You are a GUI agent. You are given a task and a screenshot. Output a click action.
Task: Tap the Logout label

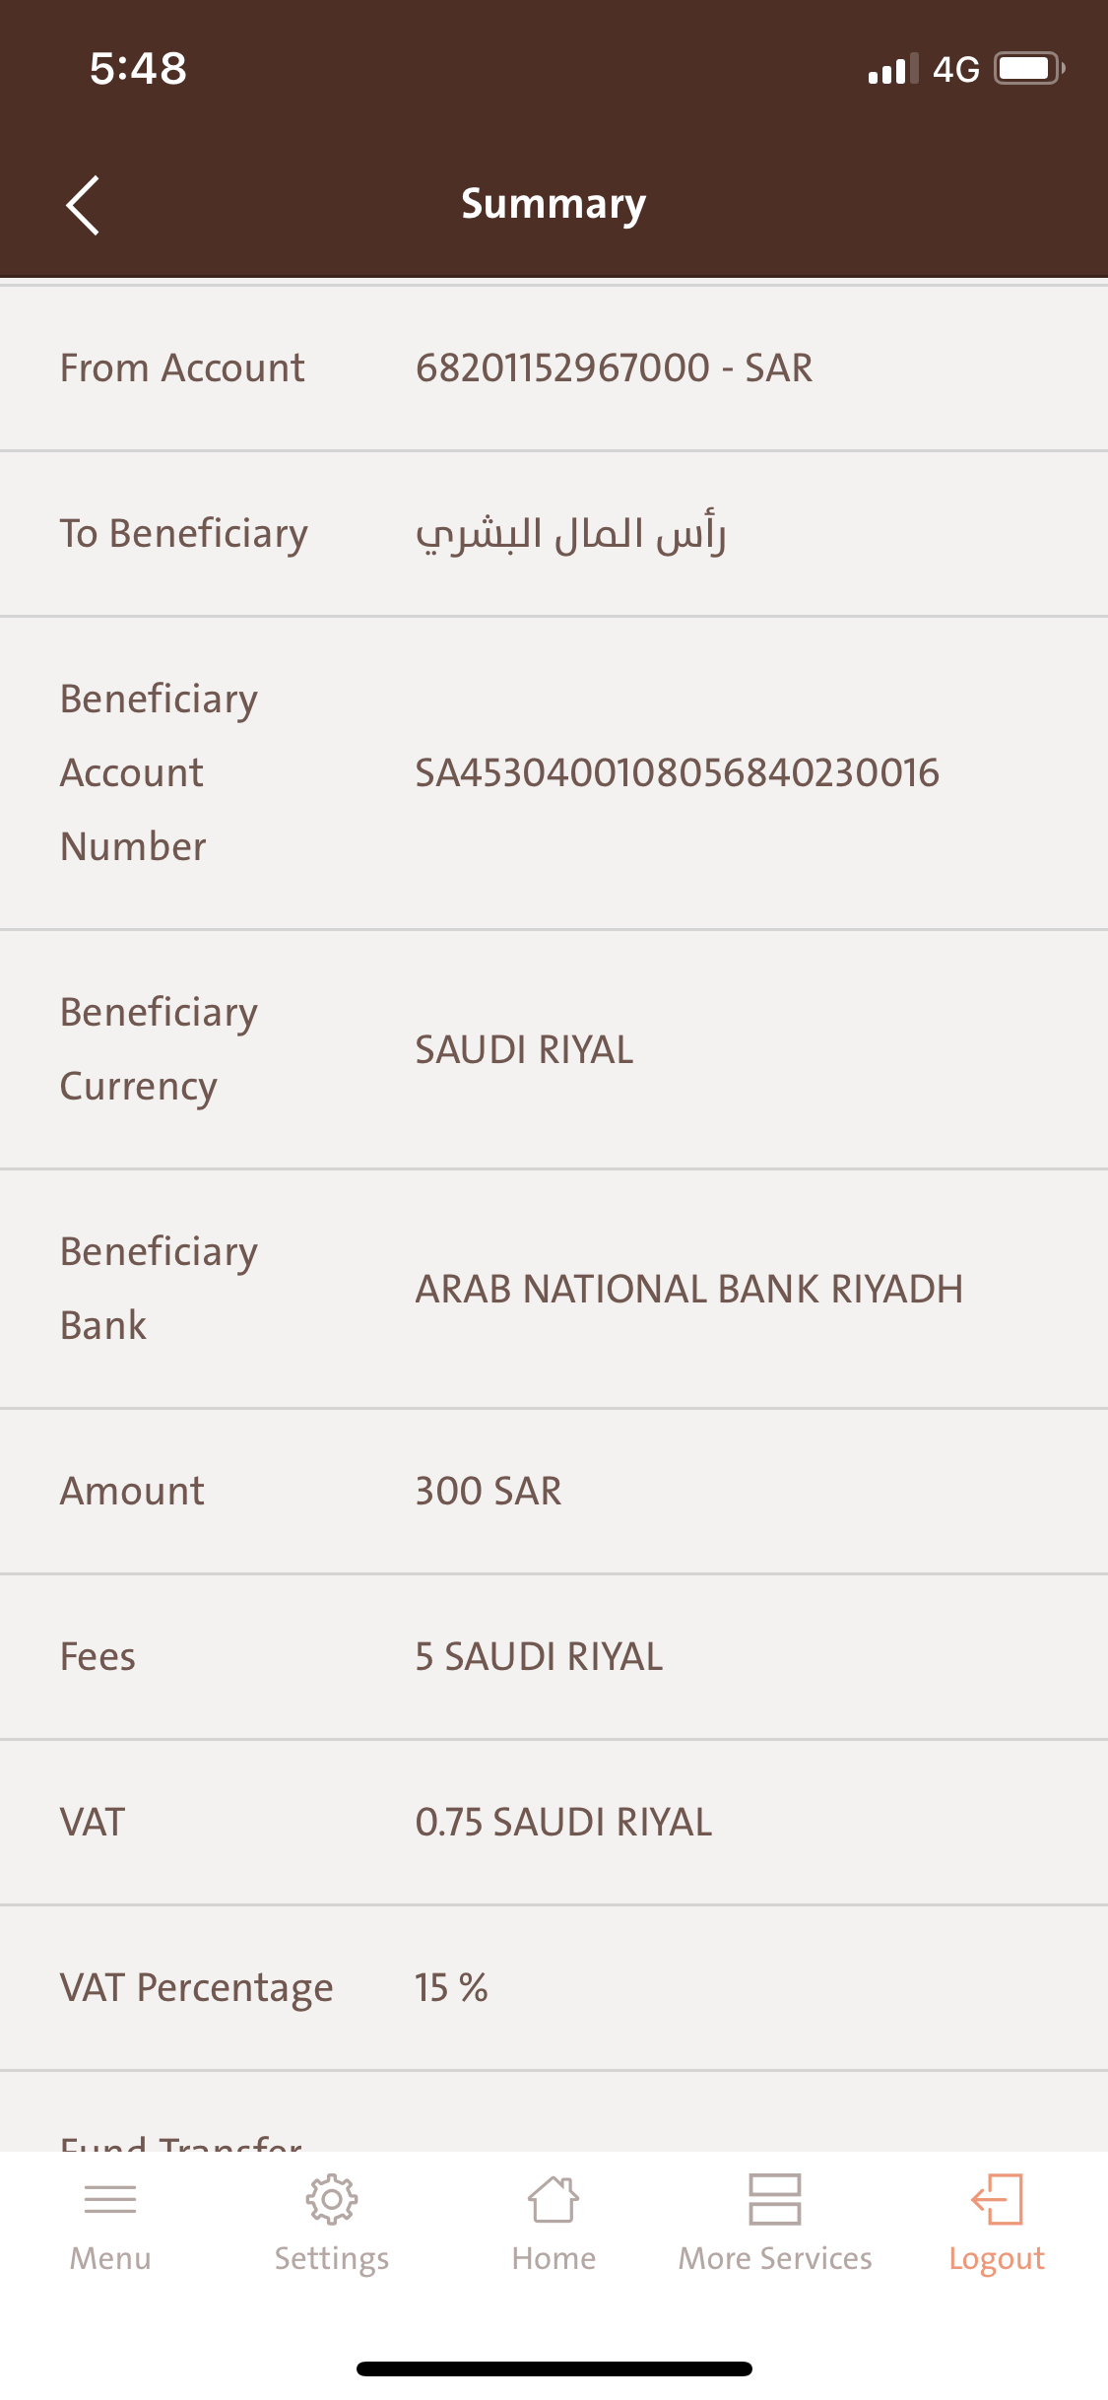coord(997,2259)
